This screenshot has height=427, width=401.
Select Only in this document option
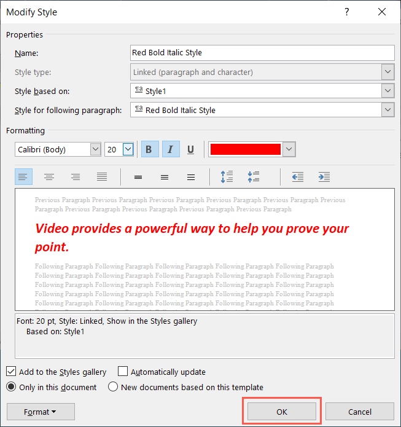click(x=11, y=386)
